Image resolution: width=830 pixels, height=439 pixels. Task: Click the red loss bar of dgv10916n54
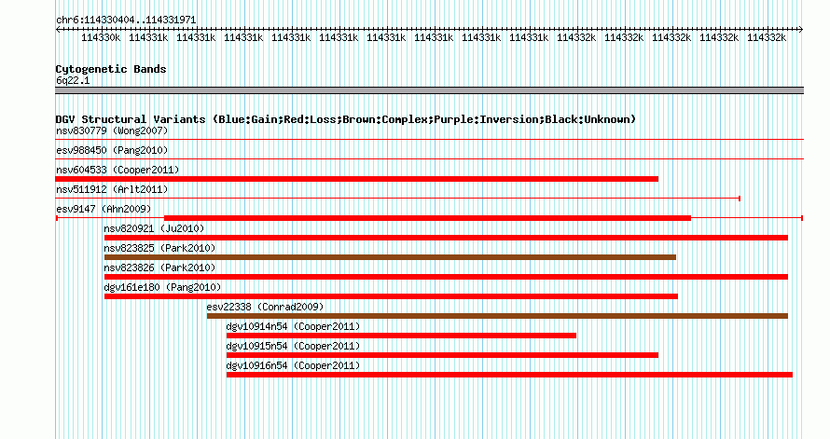[510, 375]
